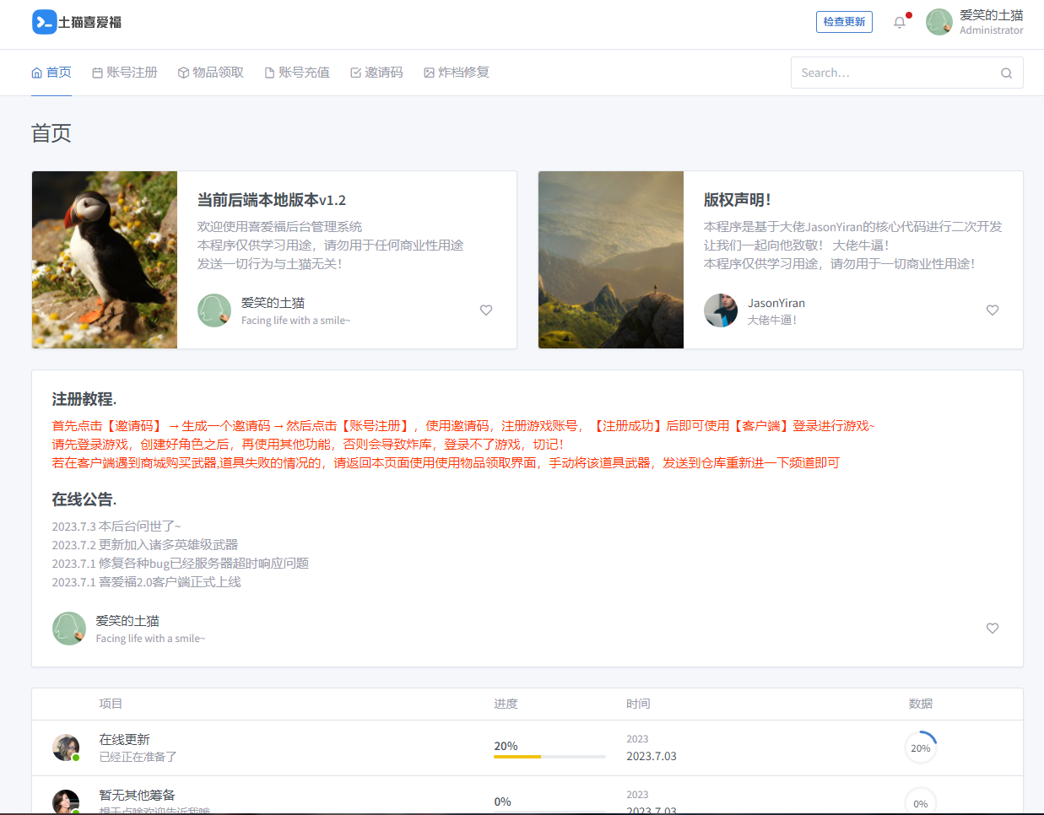
Task: Click the avatar in the 在线更新 row
Action: click(x=66, y=748)
